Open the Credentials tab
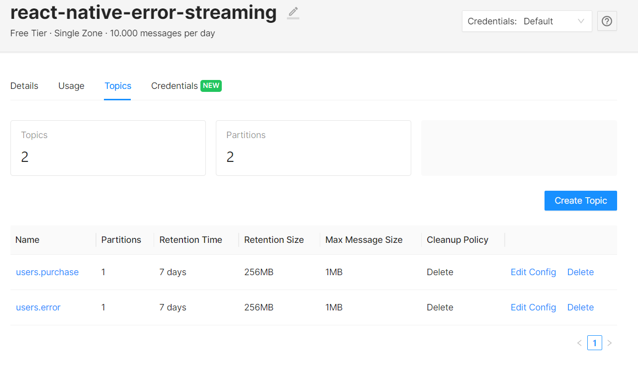This screenshot has width=638, height=373. (x=175, y=86)
